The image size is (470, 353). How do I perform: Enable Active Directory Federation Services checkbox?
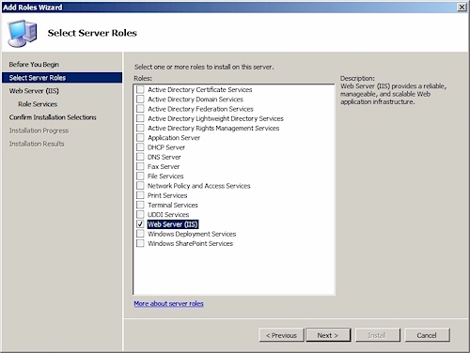(x=140, y=109)
